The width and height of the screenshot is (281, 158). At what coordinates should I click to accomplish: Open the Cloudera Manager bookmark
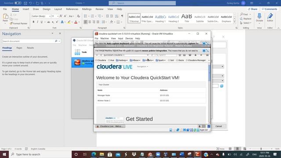click(x=196, y=60)
